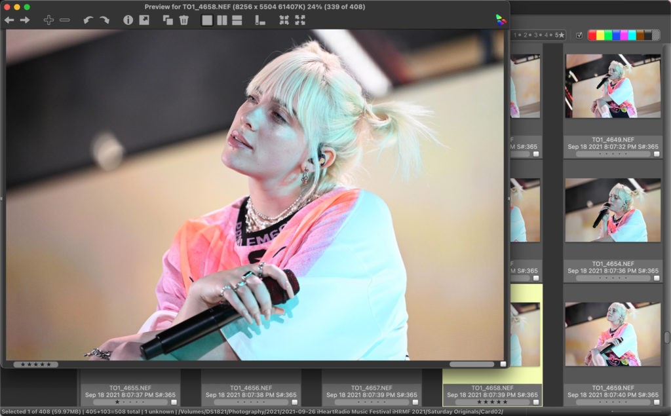Open thumbnail TO1_4654.NEF
Image resolution: width=671 pixels, height=416 pixels.
(613, 210)
